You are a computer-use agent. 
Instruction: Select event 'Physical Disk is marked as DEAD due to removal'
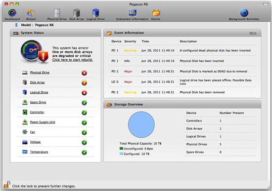(182, 71)
